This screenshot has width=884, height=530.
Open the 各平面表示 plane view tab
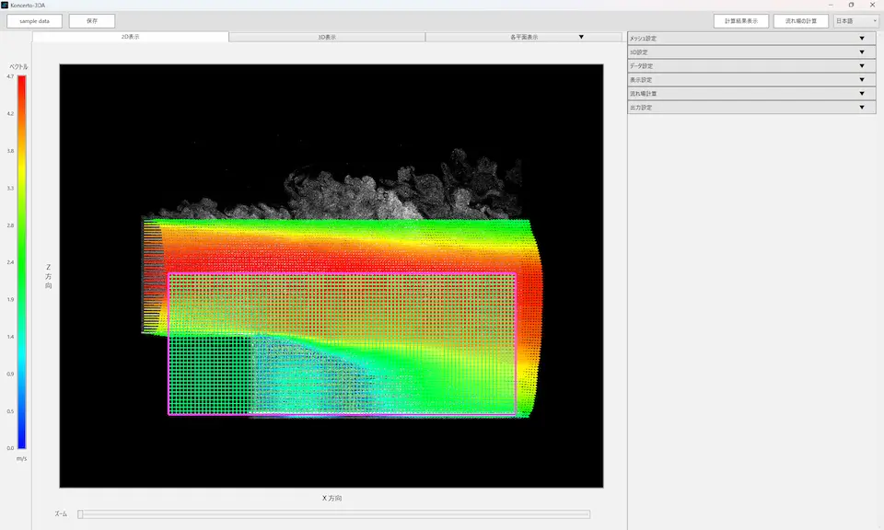coord(524,37)
